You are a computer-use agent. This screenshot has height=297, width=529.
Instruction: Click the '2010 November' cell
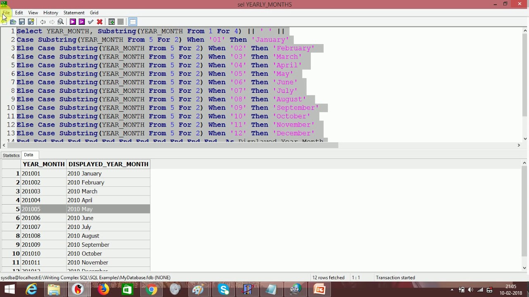[x=108, y=262]
